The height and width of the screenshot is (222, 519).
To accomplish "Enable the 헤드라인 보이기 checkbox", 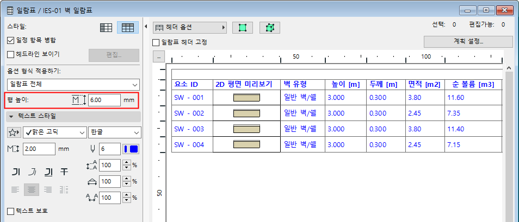I will click(10, 54).
